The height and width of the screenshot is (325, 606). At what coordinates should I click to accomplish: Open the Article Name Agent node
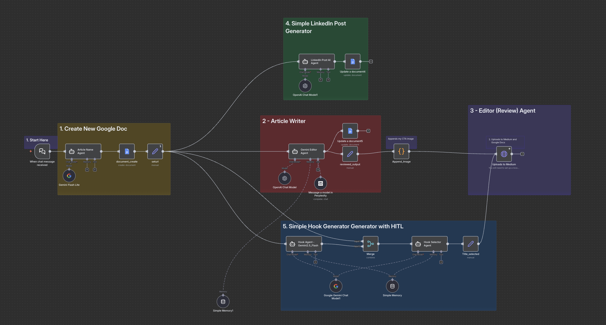click(x=83, y=151)
